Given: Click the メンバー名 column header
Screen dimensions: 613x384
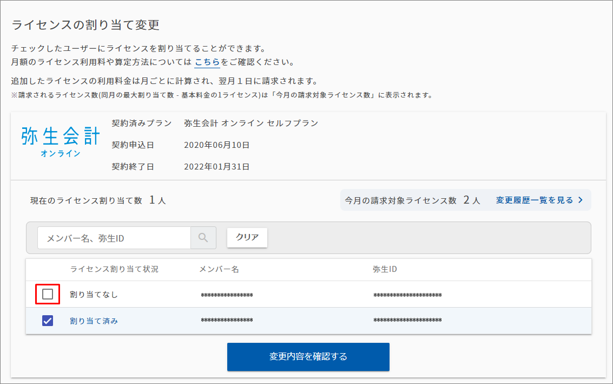Looking at the screenshot, I should point(219,269).
